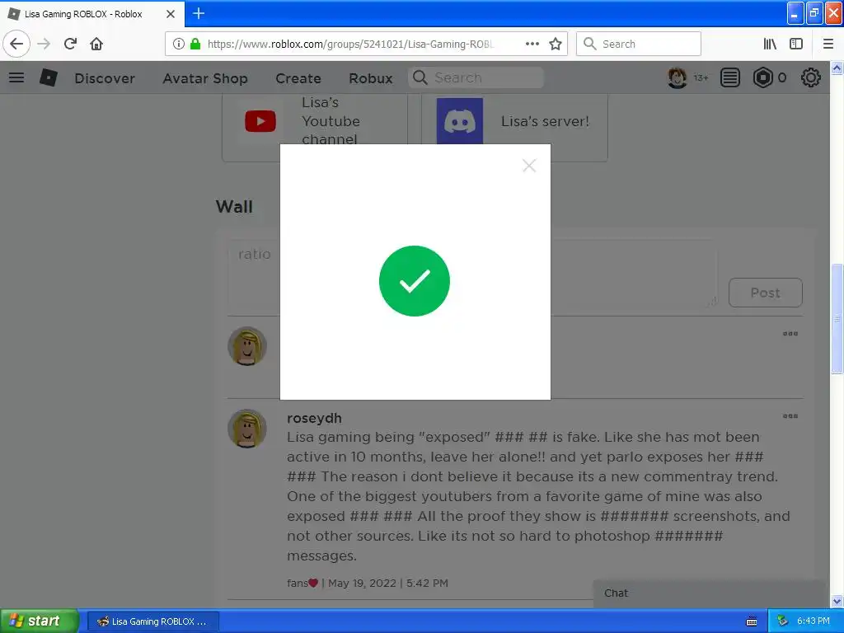Open the Robux menu item
844x633 pixels.
370,78
